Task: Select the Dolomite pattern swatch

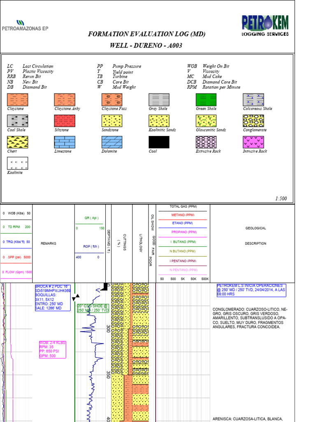Action: [x=112, y=142]
